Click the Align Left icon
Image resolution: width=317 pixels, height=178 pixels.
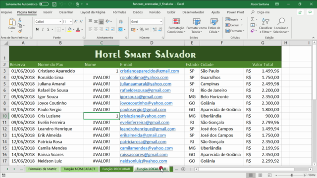pyautogui.click(x=90, y=30)
